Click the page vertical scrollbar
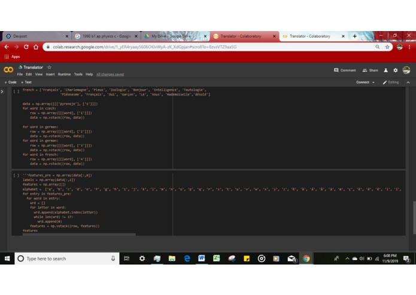416x295 pixels. click(x=414, y=217)
